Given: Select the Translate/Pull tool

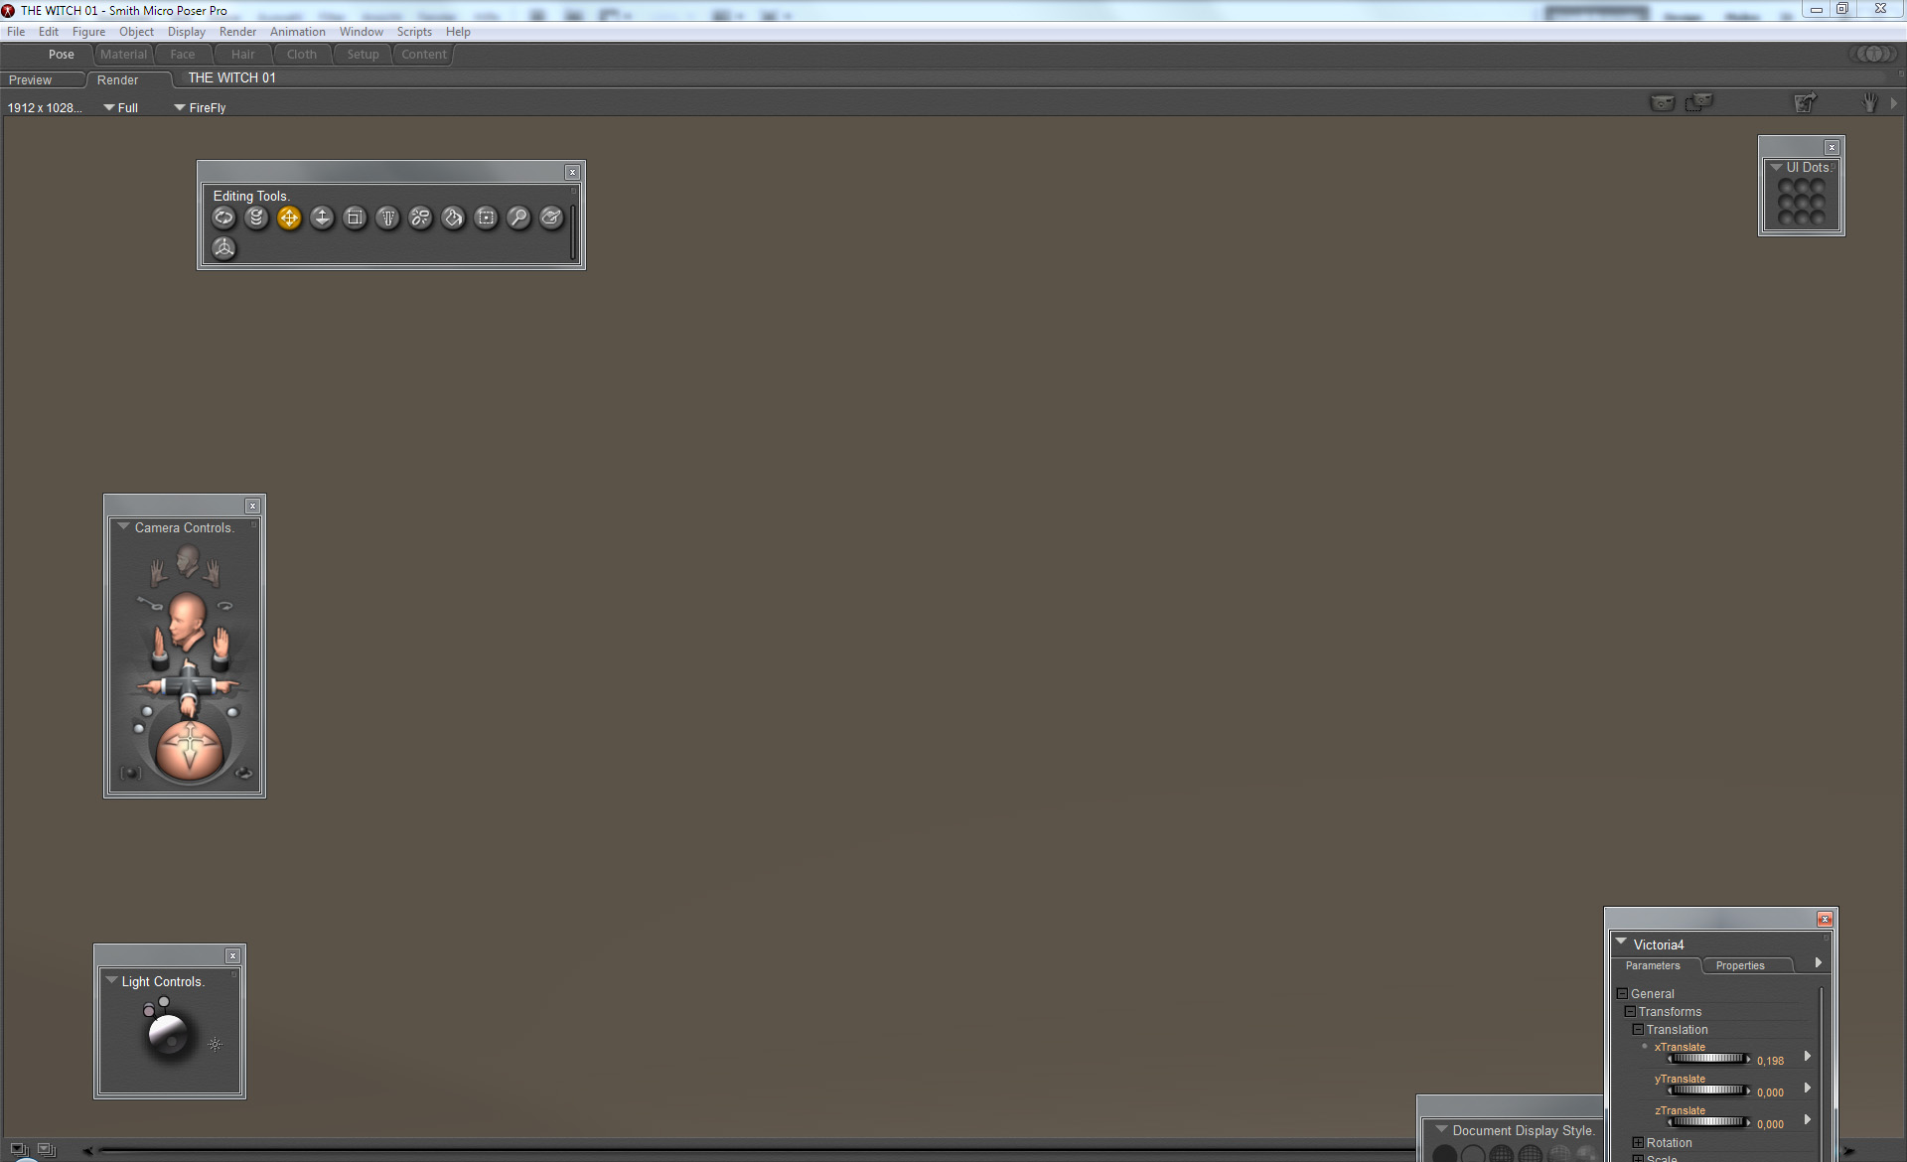Looking at the screenshot, I should (x=289, y=218).
